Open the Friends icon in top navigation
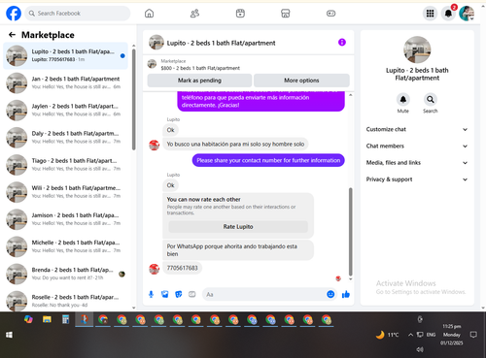This screenshot has width=486, height=358. [x=194, y=14]
